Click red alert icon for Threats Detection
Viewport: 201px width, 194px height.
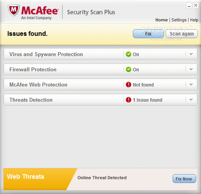point(129,100)
